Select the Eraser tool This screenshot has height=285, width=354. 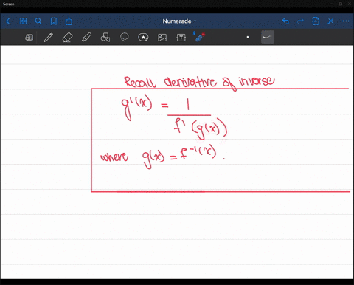pyautogui.click(x=67, y=38)
